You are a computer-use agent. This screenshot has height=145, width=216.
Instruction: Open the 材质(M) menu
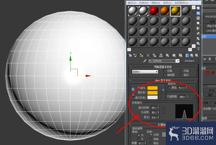tap(144, 3)
